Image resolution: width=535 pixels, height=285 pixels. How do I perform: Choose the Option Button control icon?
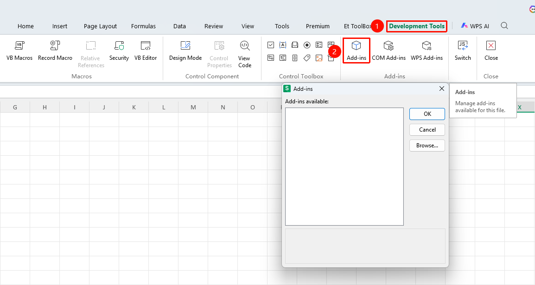pos(307,45)
